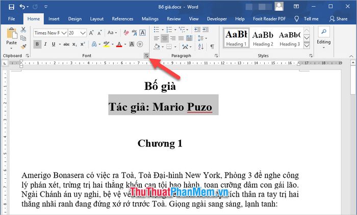Switch to the Design tab

[x=74, y=19]
